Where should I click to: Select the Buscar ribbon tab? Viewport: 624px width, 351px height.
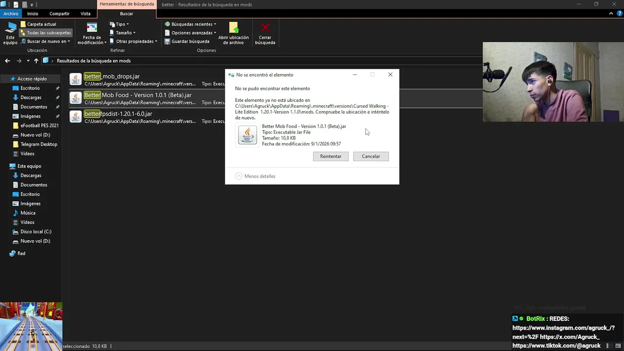[126, 14]
